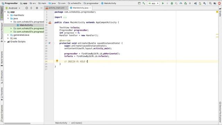The width and height of the screenshot is (222, 125).
Task: Sync project with Gradle files icon
Action: 196,3
